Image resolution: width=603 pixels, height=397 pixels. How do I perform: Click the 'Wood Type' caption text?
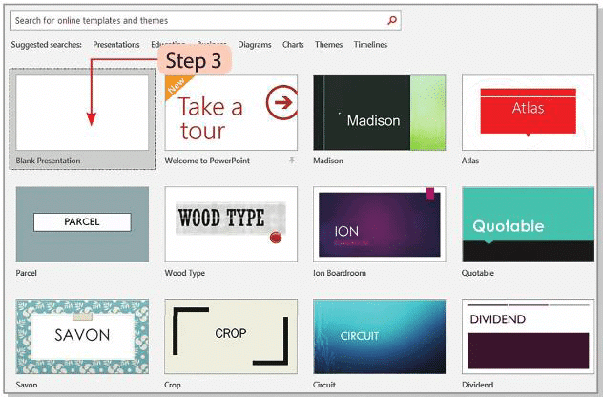[184, 273]
